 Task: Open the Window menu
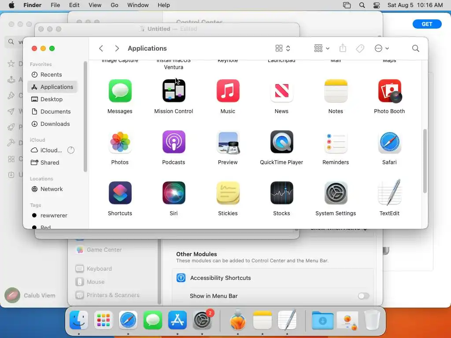138,5
